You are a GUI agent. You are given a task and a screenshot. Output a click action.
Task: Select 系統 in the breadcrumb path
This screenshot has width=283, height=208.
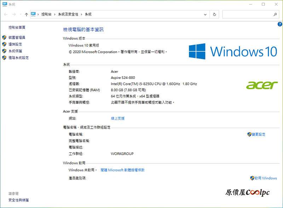(88, 14)
